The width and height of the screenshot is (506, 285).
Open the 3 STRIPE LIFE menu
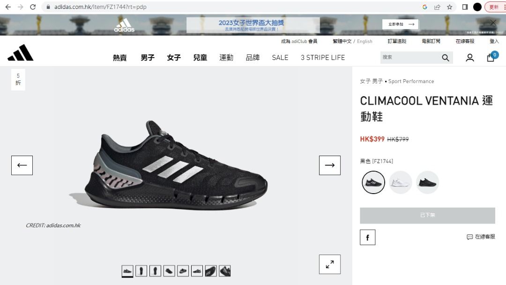click(x=323, y=58)
